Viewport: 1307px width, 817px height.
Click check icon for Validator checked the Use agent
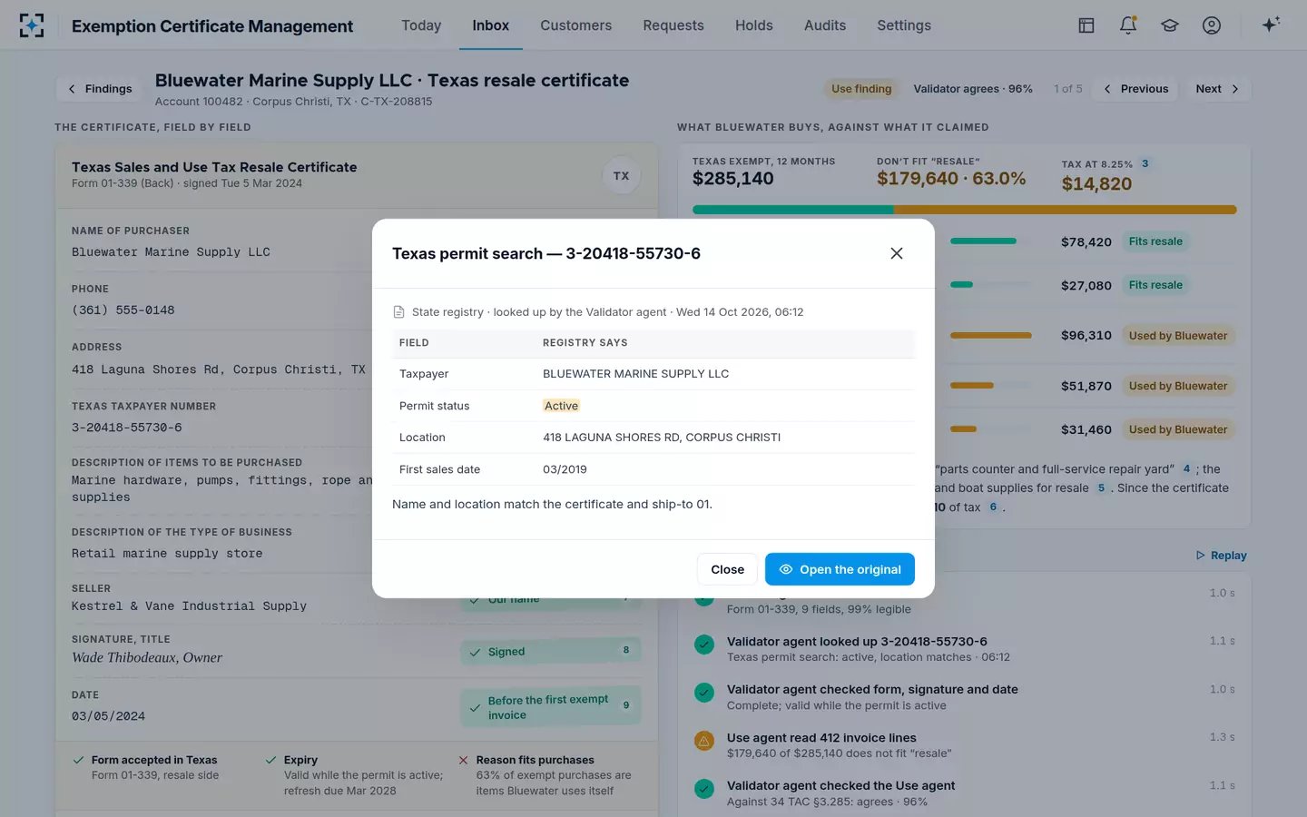click(704, 789)
